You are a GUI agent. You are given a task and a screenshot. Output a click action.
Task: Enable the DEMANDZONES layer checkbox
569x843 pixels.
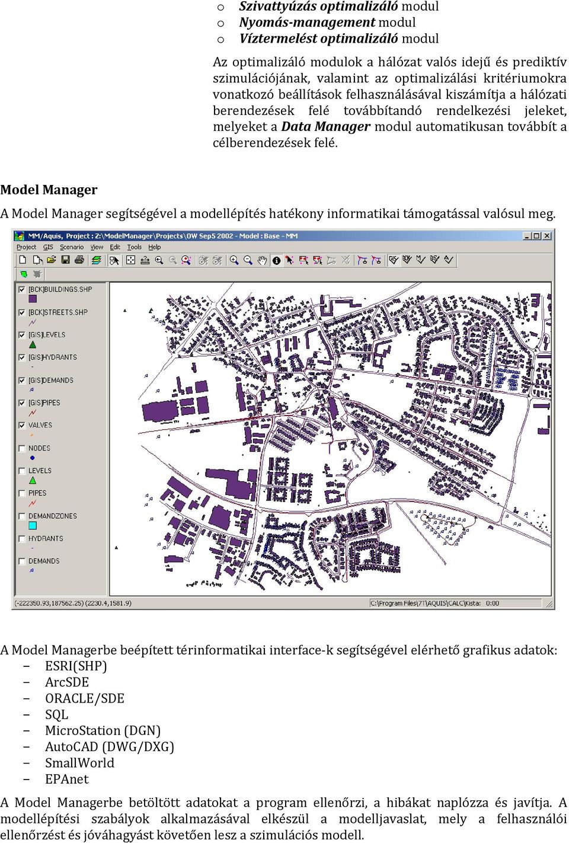(22, 516)
